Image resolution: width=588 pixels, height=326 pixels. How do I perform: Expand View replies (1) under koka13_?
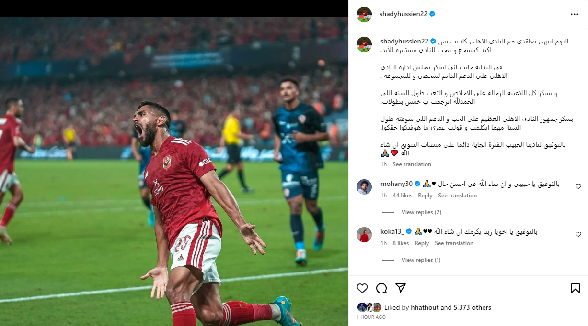coord(421,260)
